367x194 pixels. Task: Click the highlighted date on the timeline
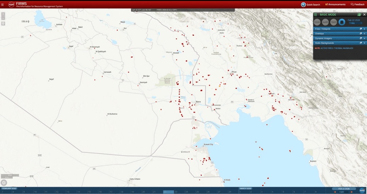coord(169,192)
